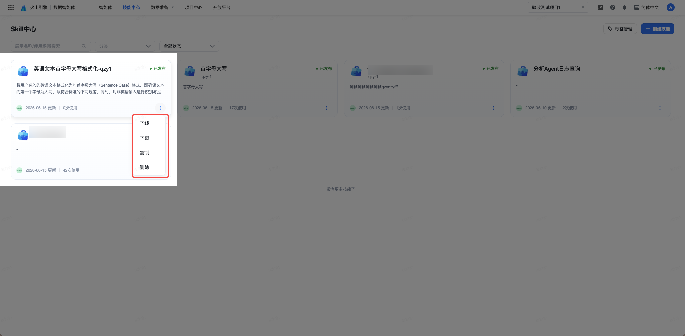Expand the 分类 category dropdown

(125, 46)
